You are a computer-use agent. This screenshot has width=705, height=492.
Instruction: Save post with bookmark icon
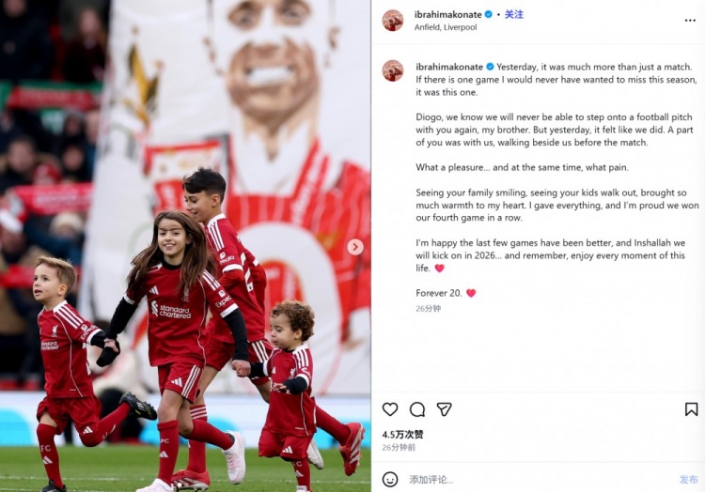point(691,409)
